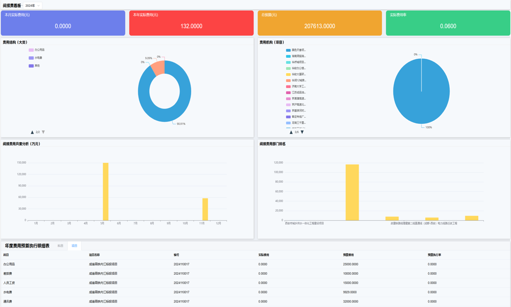Switch to the 项目 tab

coord(74,246)
